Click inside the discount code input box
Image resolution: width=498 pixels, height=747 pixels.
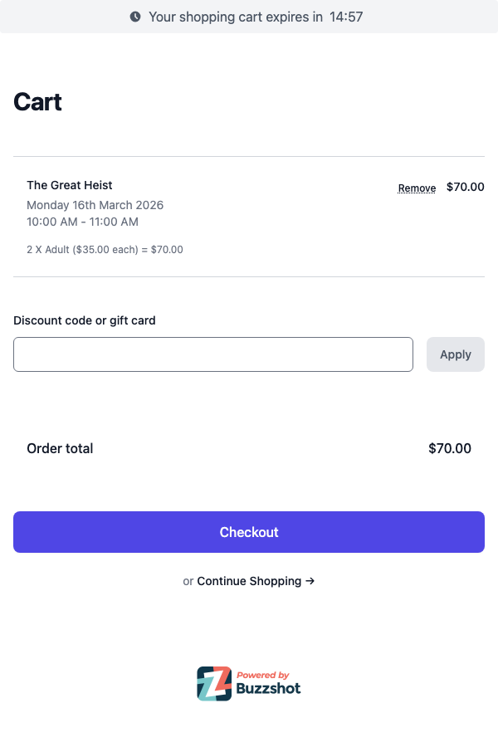212,354
